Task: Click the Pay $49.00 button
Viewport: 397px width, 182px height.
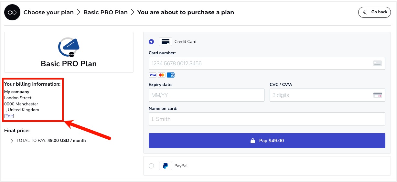Action: point(267,141)
